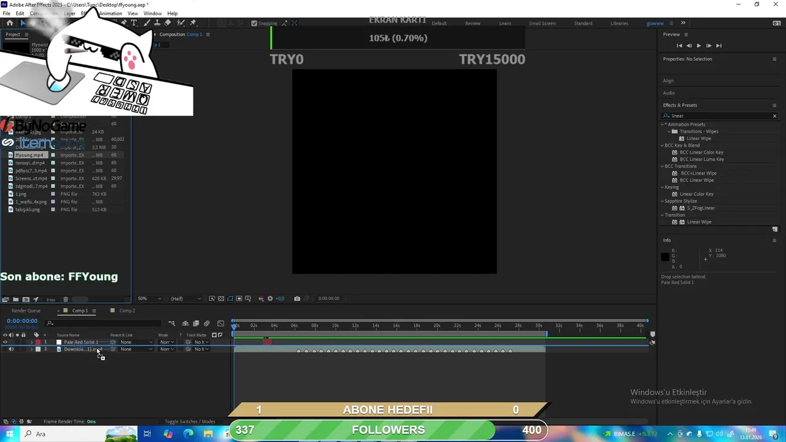The width and height of the screenshot is (786, 442).
Task: Play the composition preview
Action: (699, 45)
